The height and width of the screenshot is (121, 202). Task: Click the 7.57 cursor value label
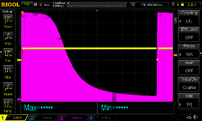[x=46, y=18]
